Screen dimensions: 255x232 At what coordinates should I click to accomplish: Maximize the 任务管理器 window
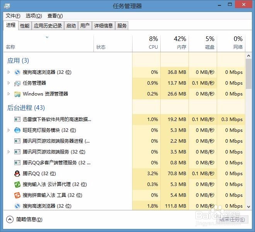click(x=230, y=5)
